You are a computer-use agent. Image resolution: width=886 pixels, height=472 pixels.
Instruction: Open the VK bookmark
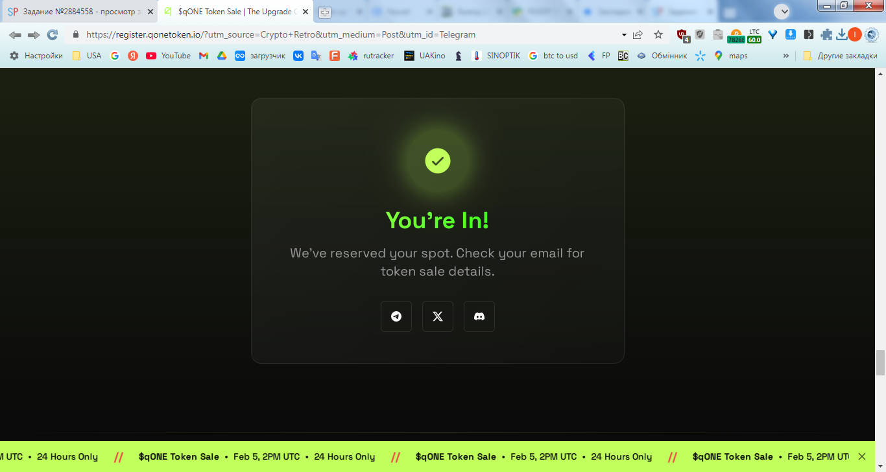click(x=298, y=56)
